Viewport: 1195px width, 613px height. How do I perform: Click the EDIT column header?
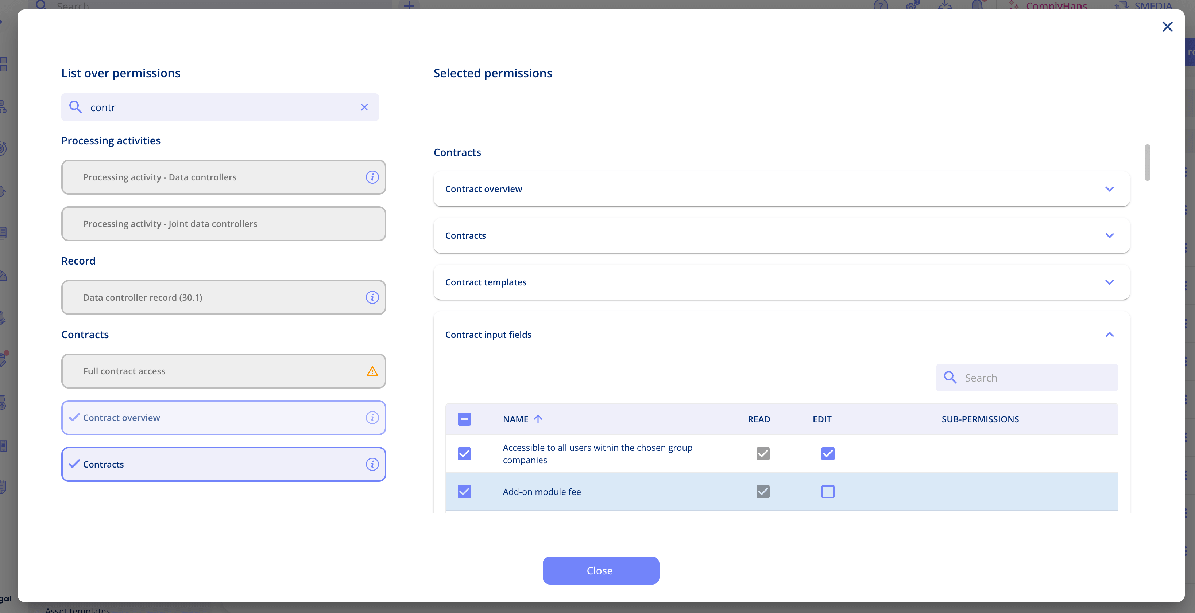[821, 419]
